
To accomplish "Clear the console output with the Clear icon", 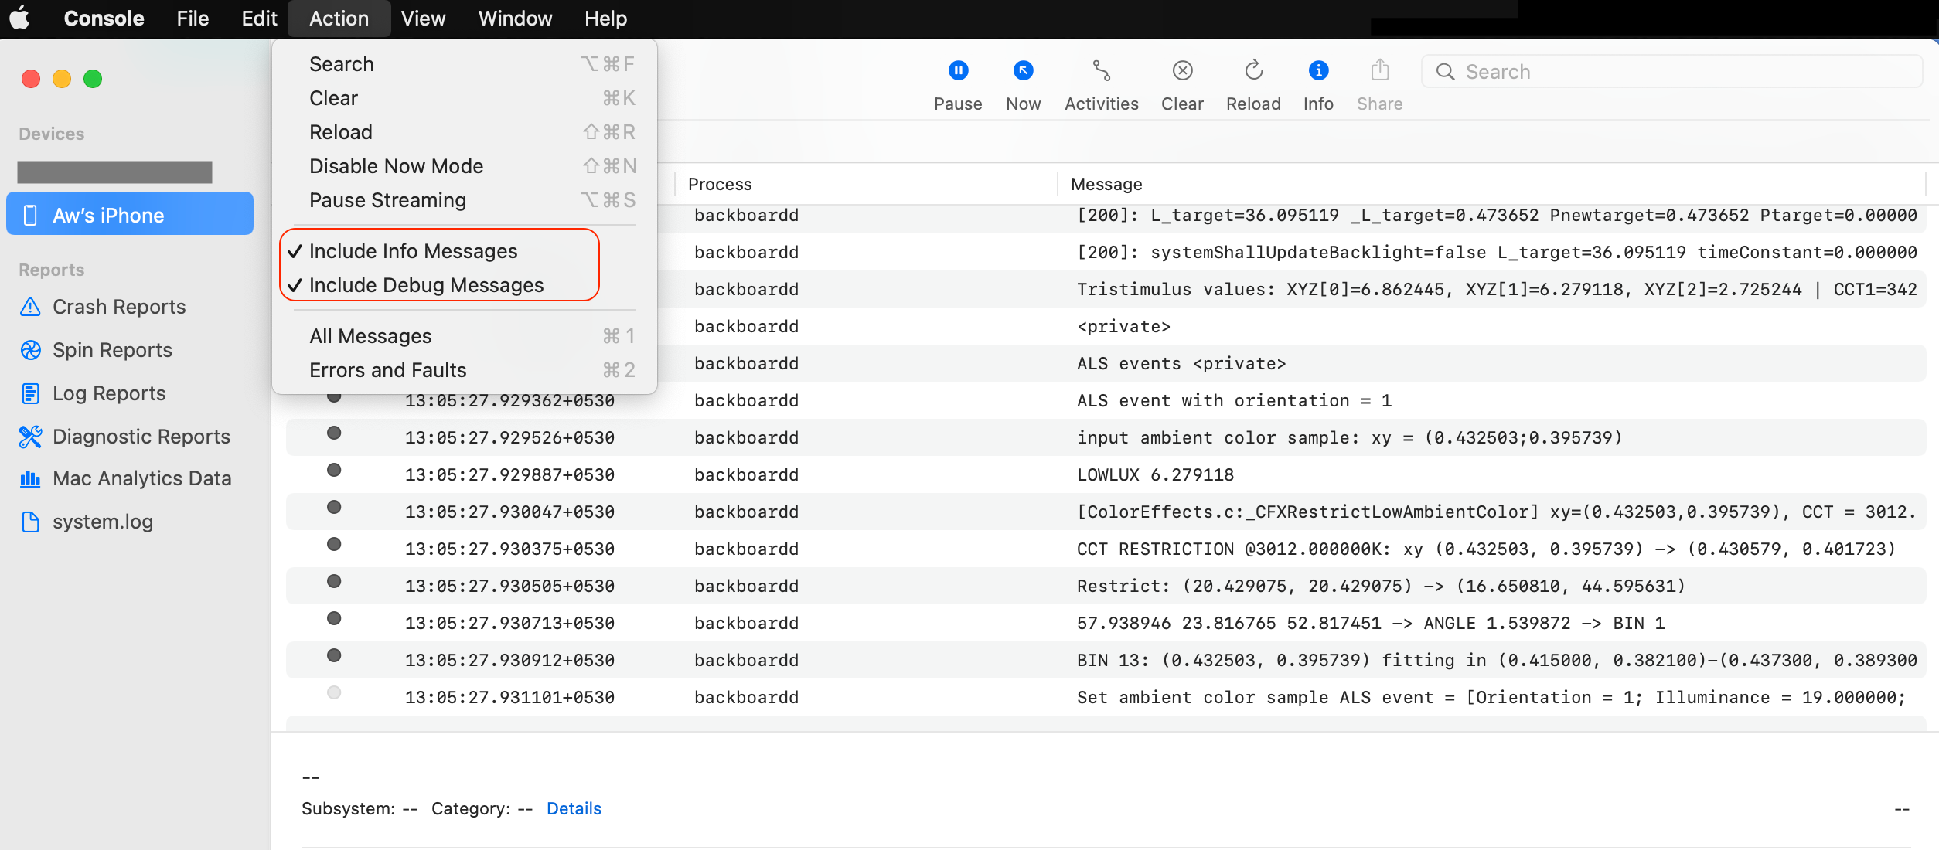I will [1182, 71].
